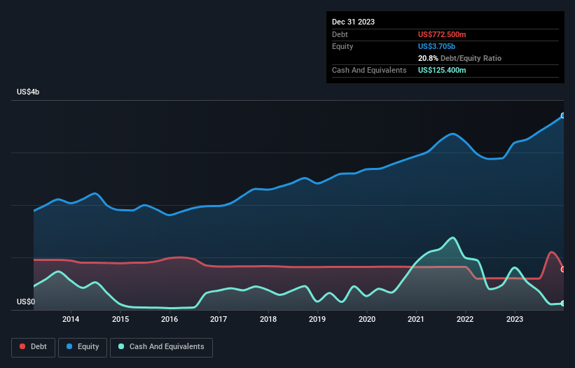This screenshot has height=368, width=575.
Task: Click the US$0 y-axis label
Action: [x=26, y=302]
